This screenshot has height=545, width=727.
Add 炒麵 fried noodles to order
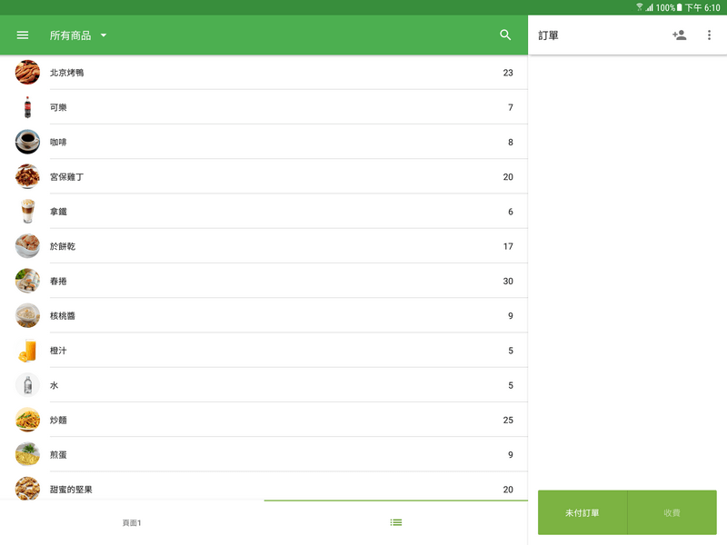264,420
